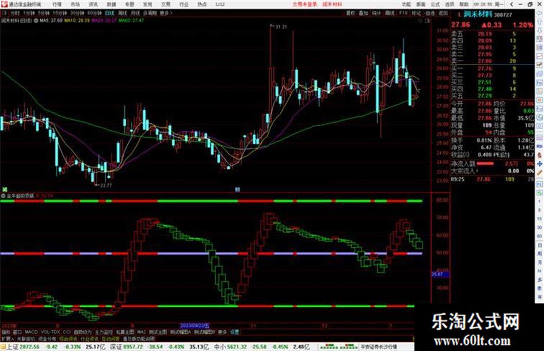Select the 月线 monthly period tab
544x351 pixels.
[x=135, y=13]
